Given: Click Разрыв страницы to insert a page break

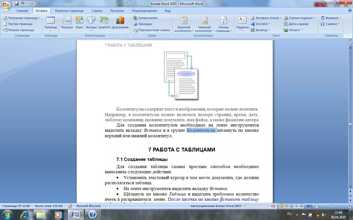Looking at the screenshot, I should click(x=19, y=30).
